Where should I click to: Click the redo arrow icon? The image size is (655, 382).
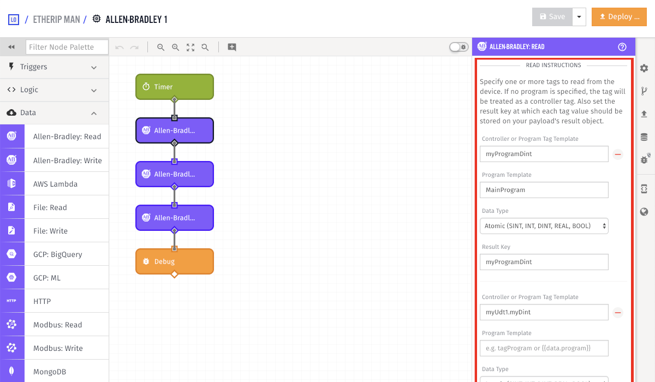click(x=134, y=47)
